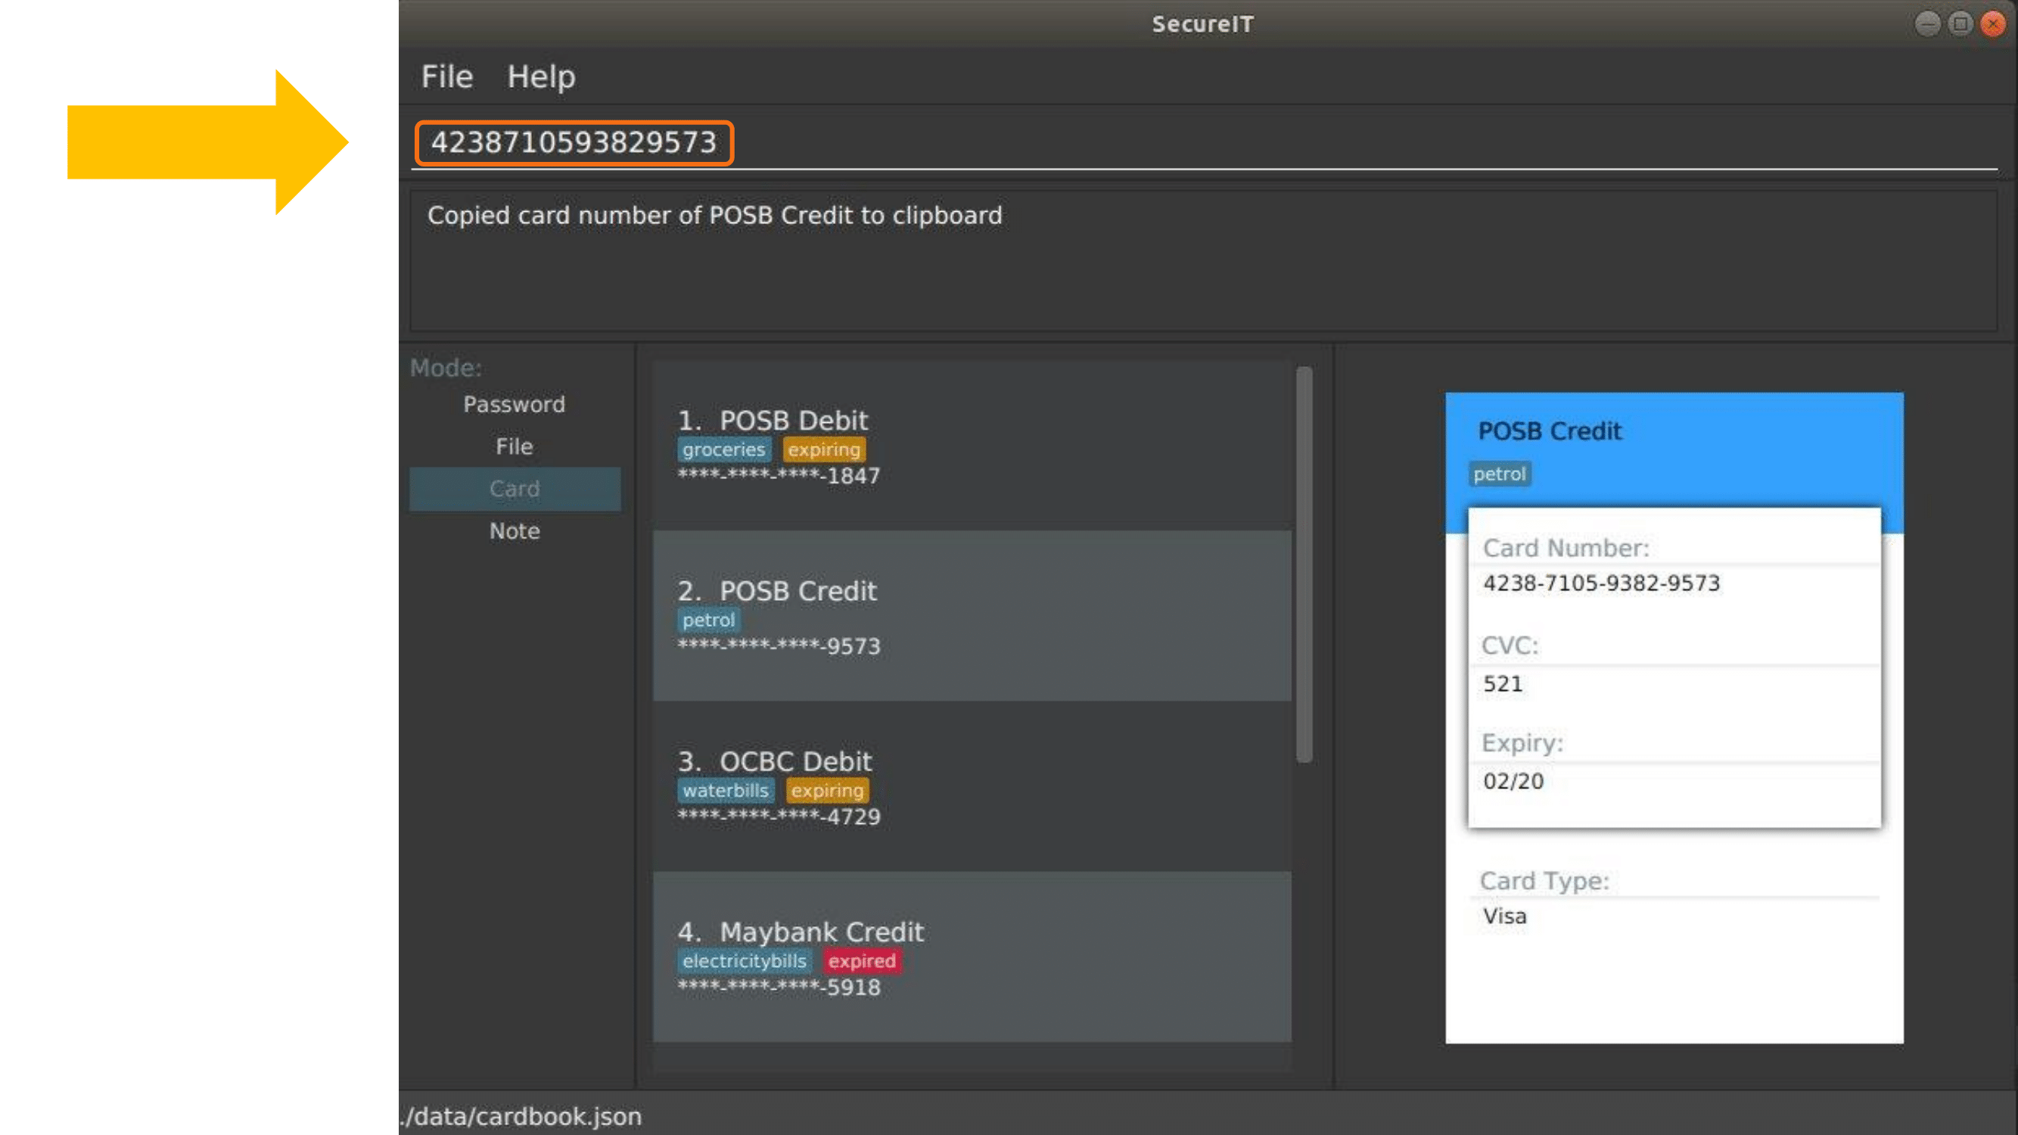2018x1135 pixels.
Task: Click the electricitybills tag
Action: (745, 961)
